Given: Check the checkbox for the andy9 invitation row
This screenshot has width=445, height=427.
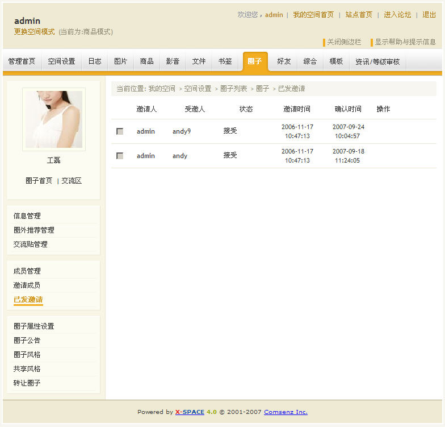Looking at the screenshot, I should coord(120,131).
